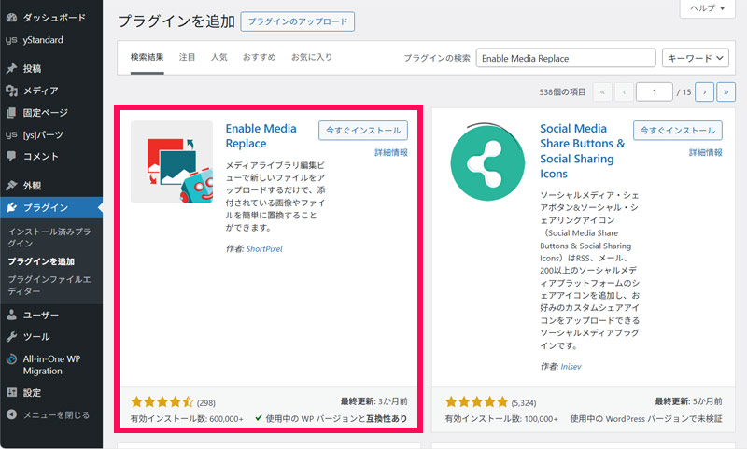Click the collapse menu arrow icon

pyautogui.click(x=11, y=414)
